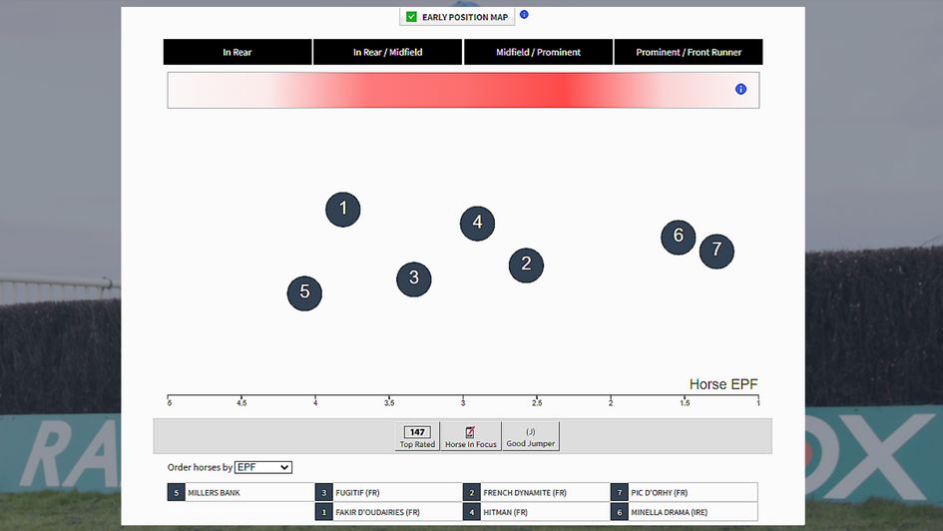Select the Midfield / Prominent header

[x=538, y=52]
